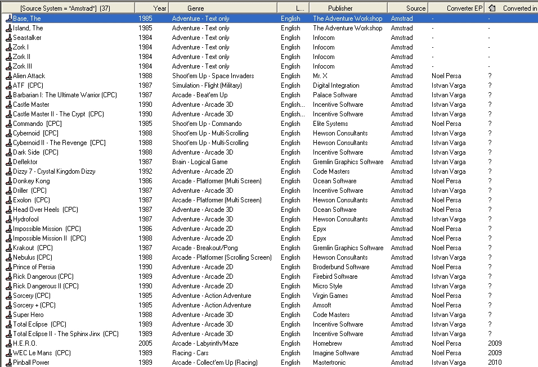538x367 pixels.
Task: Select the Barbarian I: The Ultimate Warrior row
Action: [x=65, y=95]
